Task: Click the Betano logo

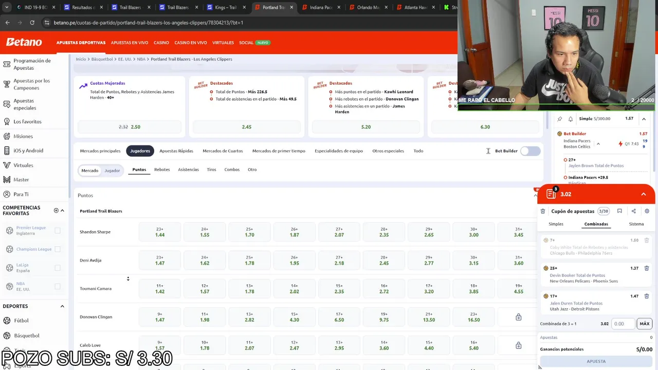Action: click(x=24, y=42)
